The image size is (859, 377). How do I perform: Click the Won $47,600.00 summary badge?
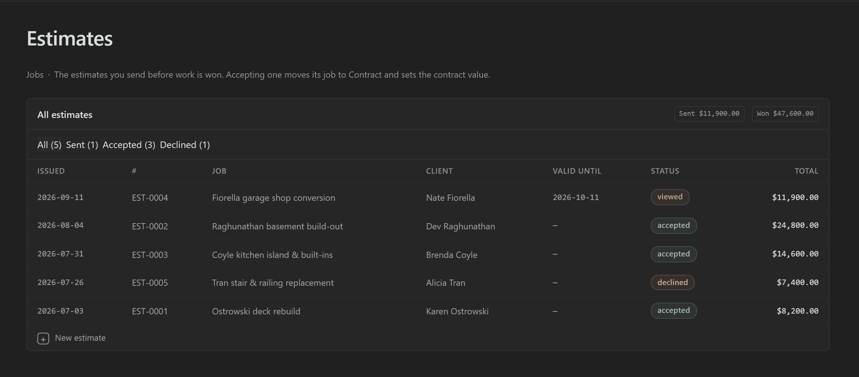[785, 114]
